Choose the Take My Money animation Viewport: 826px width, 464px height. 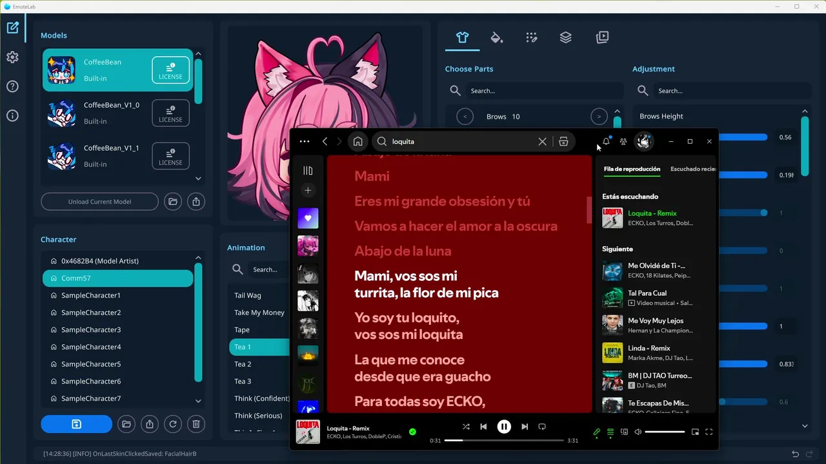pyautogui.click(x=259, y=313)
